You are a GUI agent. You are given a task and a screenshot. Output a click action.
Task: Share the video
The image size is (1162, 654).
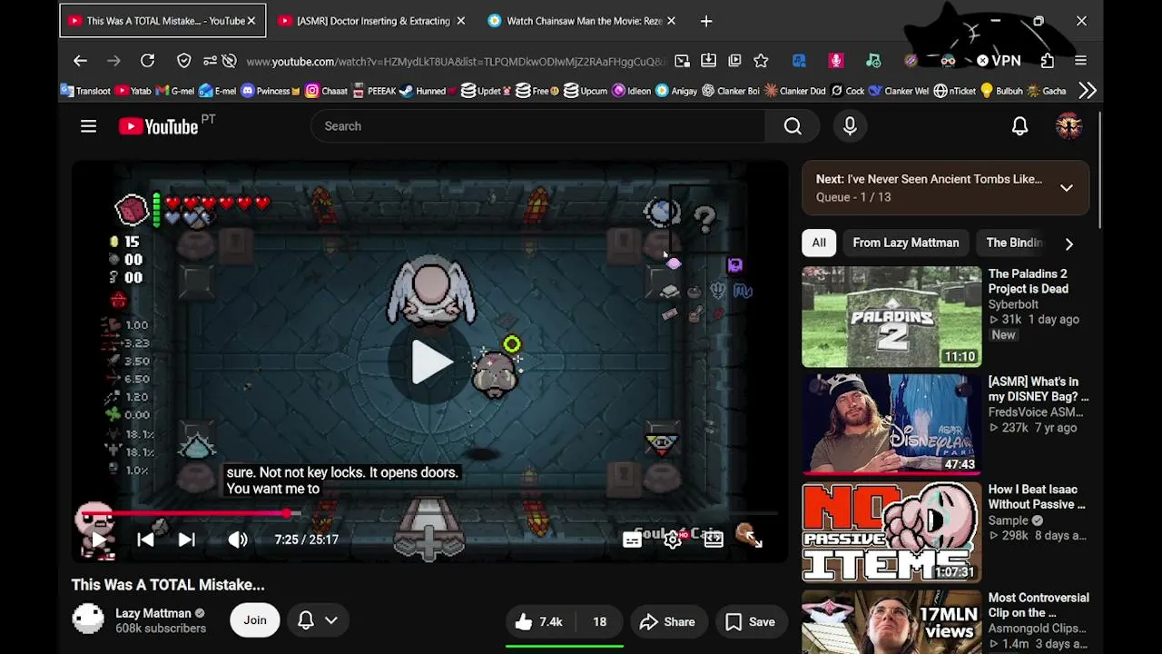click(x=667, y=621)
